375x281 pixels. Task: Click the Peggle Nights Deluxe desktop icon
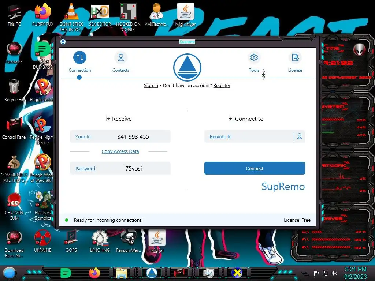tap(42, 131)
